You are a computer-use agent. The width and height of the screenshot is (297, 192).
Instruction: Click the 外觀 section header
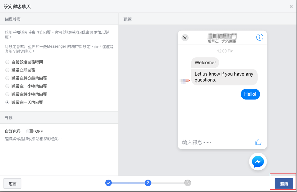(x=59, y=118)
